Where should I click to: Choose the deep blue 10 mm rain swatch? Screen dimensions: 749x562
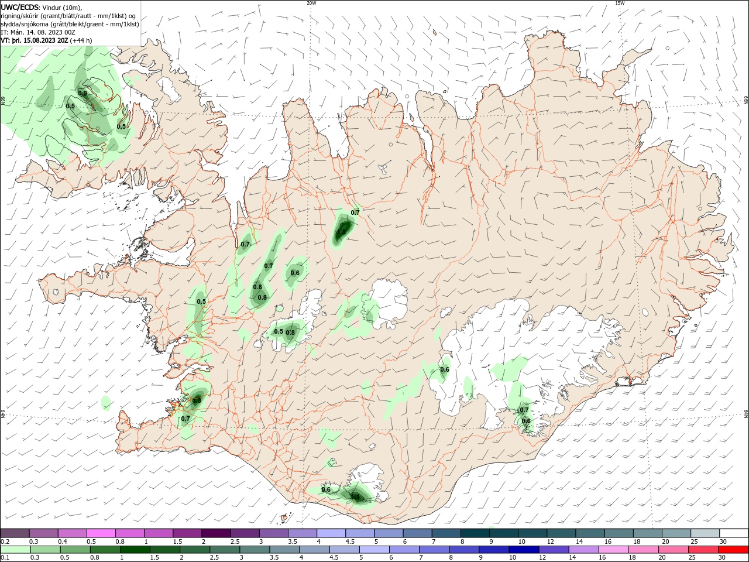tap(524, 549)
